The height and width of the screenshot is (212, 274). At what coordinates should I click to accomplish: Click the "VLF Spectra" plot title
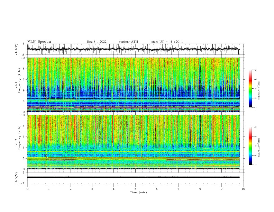pos(39,42)
